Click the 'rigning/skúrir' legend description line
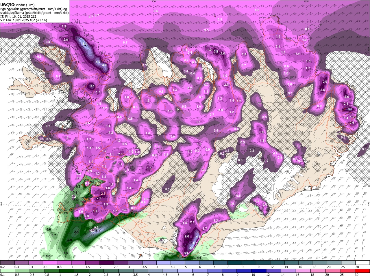 click(34, 9)
